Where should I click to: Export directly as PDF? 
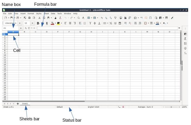[25, 18]
